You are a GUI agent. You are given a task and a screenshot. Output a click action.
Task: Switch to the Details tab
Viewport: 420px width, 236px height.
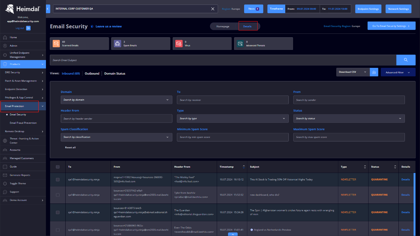click(x=247, y=26)
